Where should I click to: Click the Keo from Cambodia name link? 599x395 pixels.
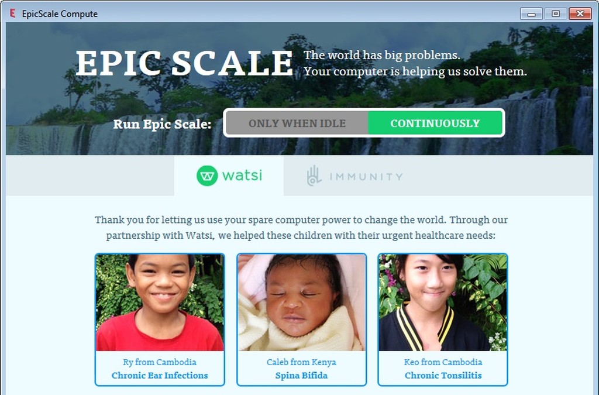(x=443, y=362)
